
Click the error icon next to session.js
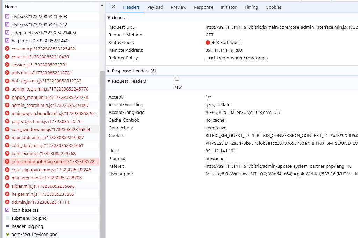(x=7, y=65)
